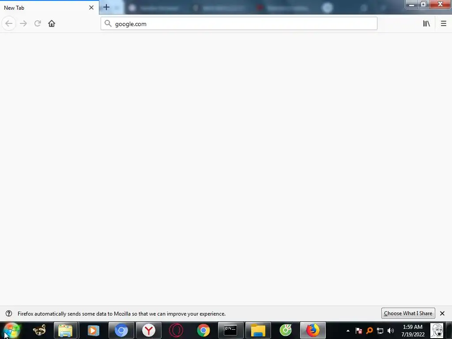Open Opera browser from the taskbar

(176, 330)
